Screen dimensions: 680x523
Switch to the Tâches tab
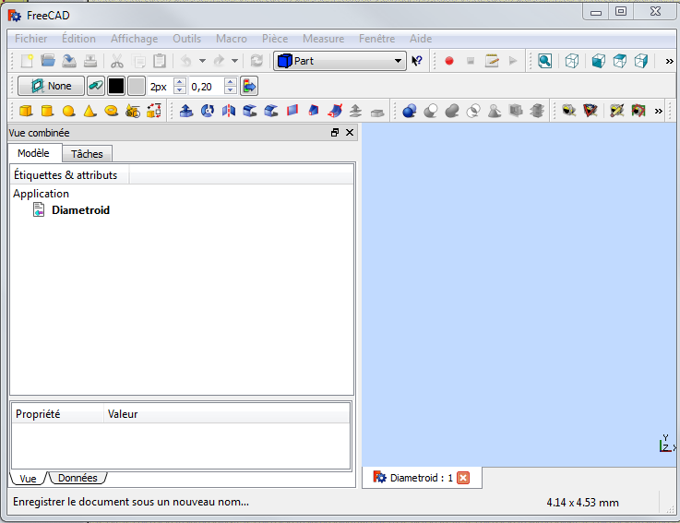pos(87,154)
